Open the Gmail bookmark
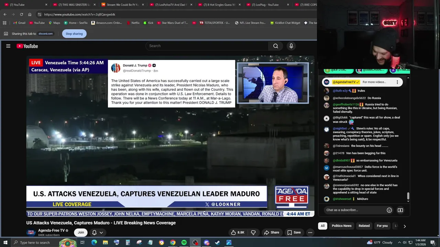The height and width of the screenshot is (247, 440). [19, 23]
